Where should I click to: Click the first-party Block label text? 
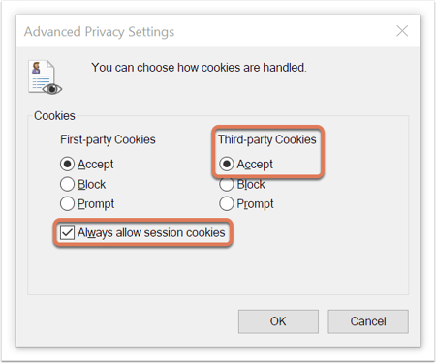tap(91, 184)
